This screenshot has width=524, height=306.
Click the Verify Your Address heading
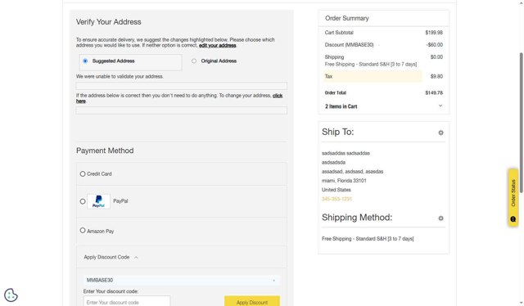pos(109,22)
